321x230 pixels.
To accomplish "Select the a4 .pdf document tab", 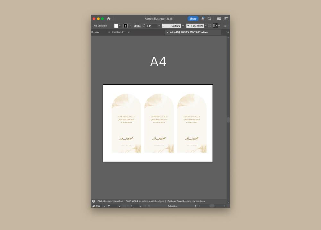I will tap(189, 32).
